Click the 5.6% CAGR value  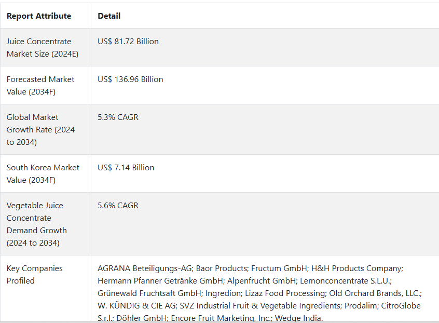tap(118, 205)
